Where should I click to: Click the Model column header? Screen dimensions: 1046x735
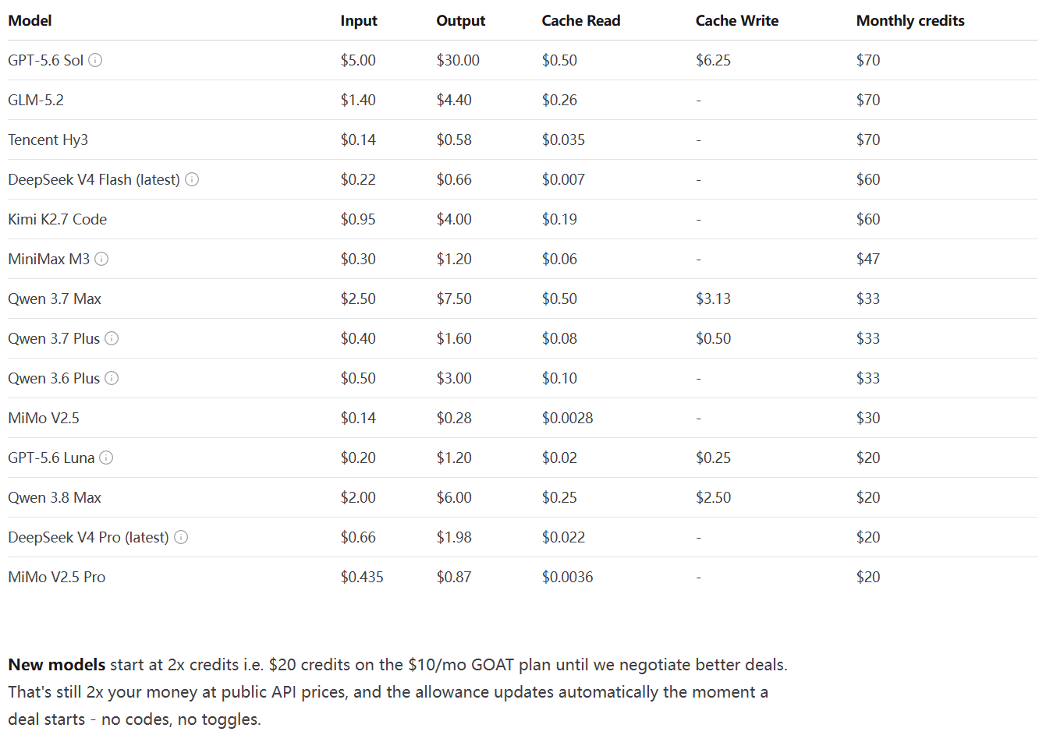tap(30, 21)
